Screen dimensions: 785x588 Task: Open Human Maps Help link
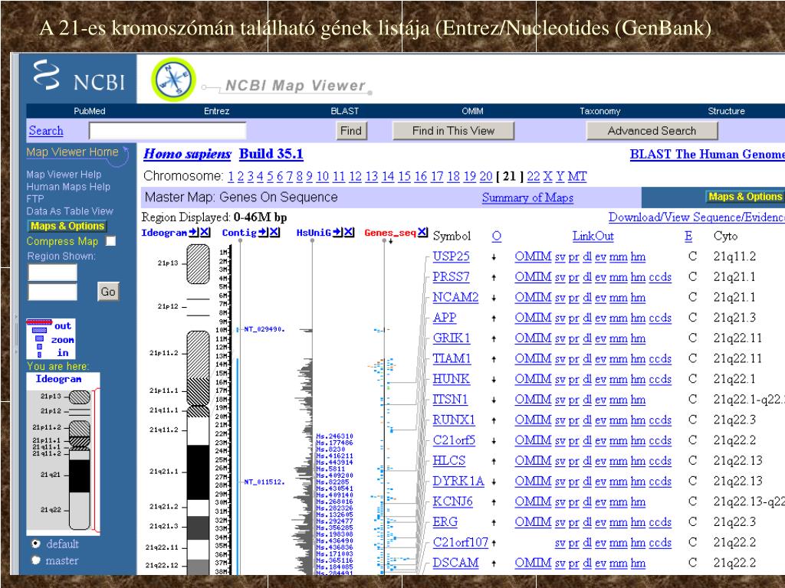[x=68, y=187]
